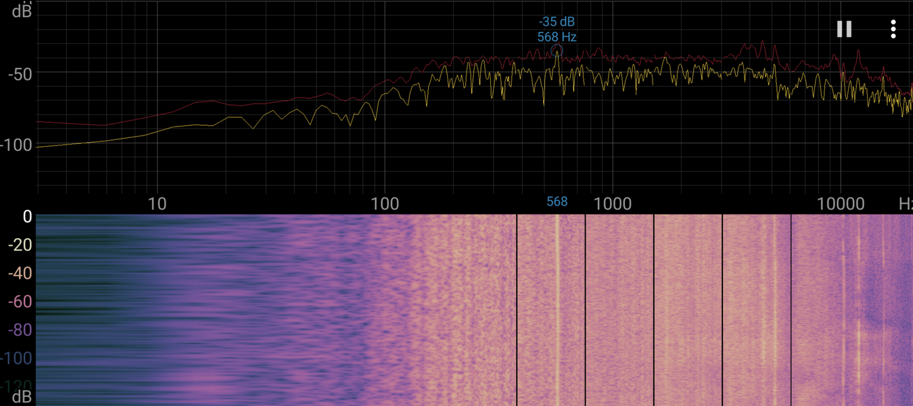Viewport: 913px width, 406px height.
Task: Click the blue '568' frequency axis marker
Action: click(557, 202)
